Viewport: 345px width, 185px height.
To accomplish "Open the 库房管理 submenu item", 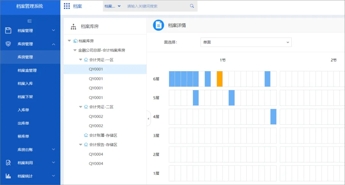I will click(30, 57).
